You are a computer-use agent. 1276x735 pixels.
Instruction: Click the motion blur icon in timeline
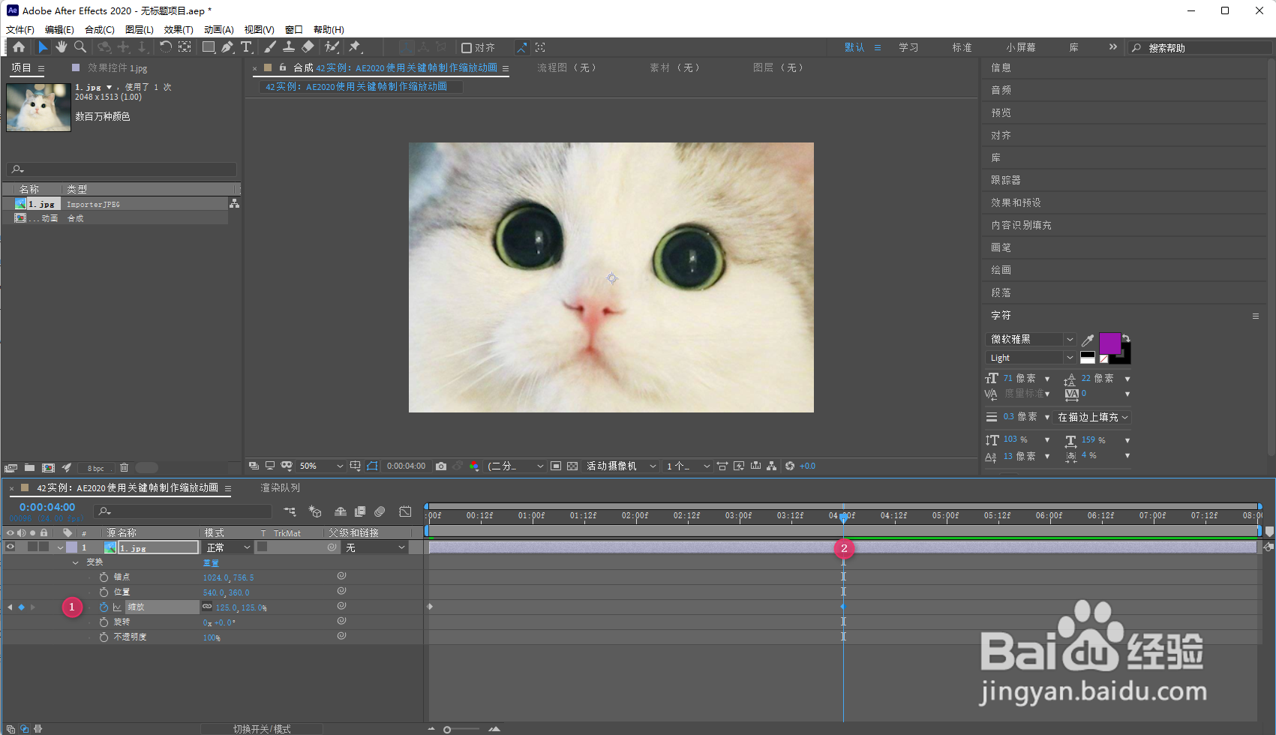click(380, 511)
